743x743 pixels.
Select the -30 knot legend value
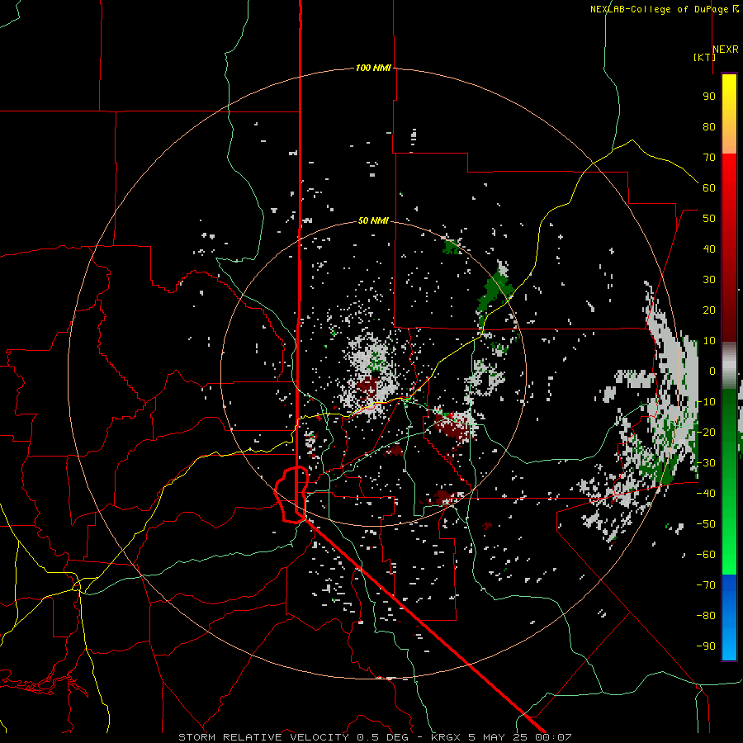(706, 463)
